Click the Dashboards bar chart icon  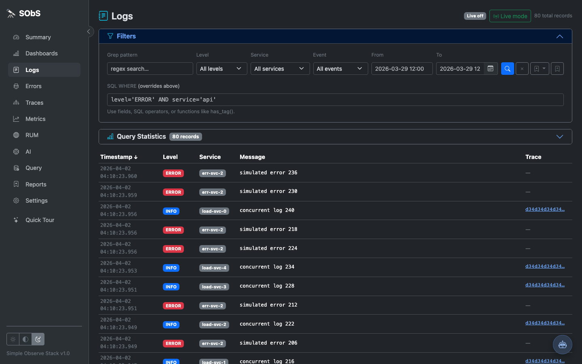pyautogui.click(x=16, y=53)
